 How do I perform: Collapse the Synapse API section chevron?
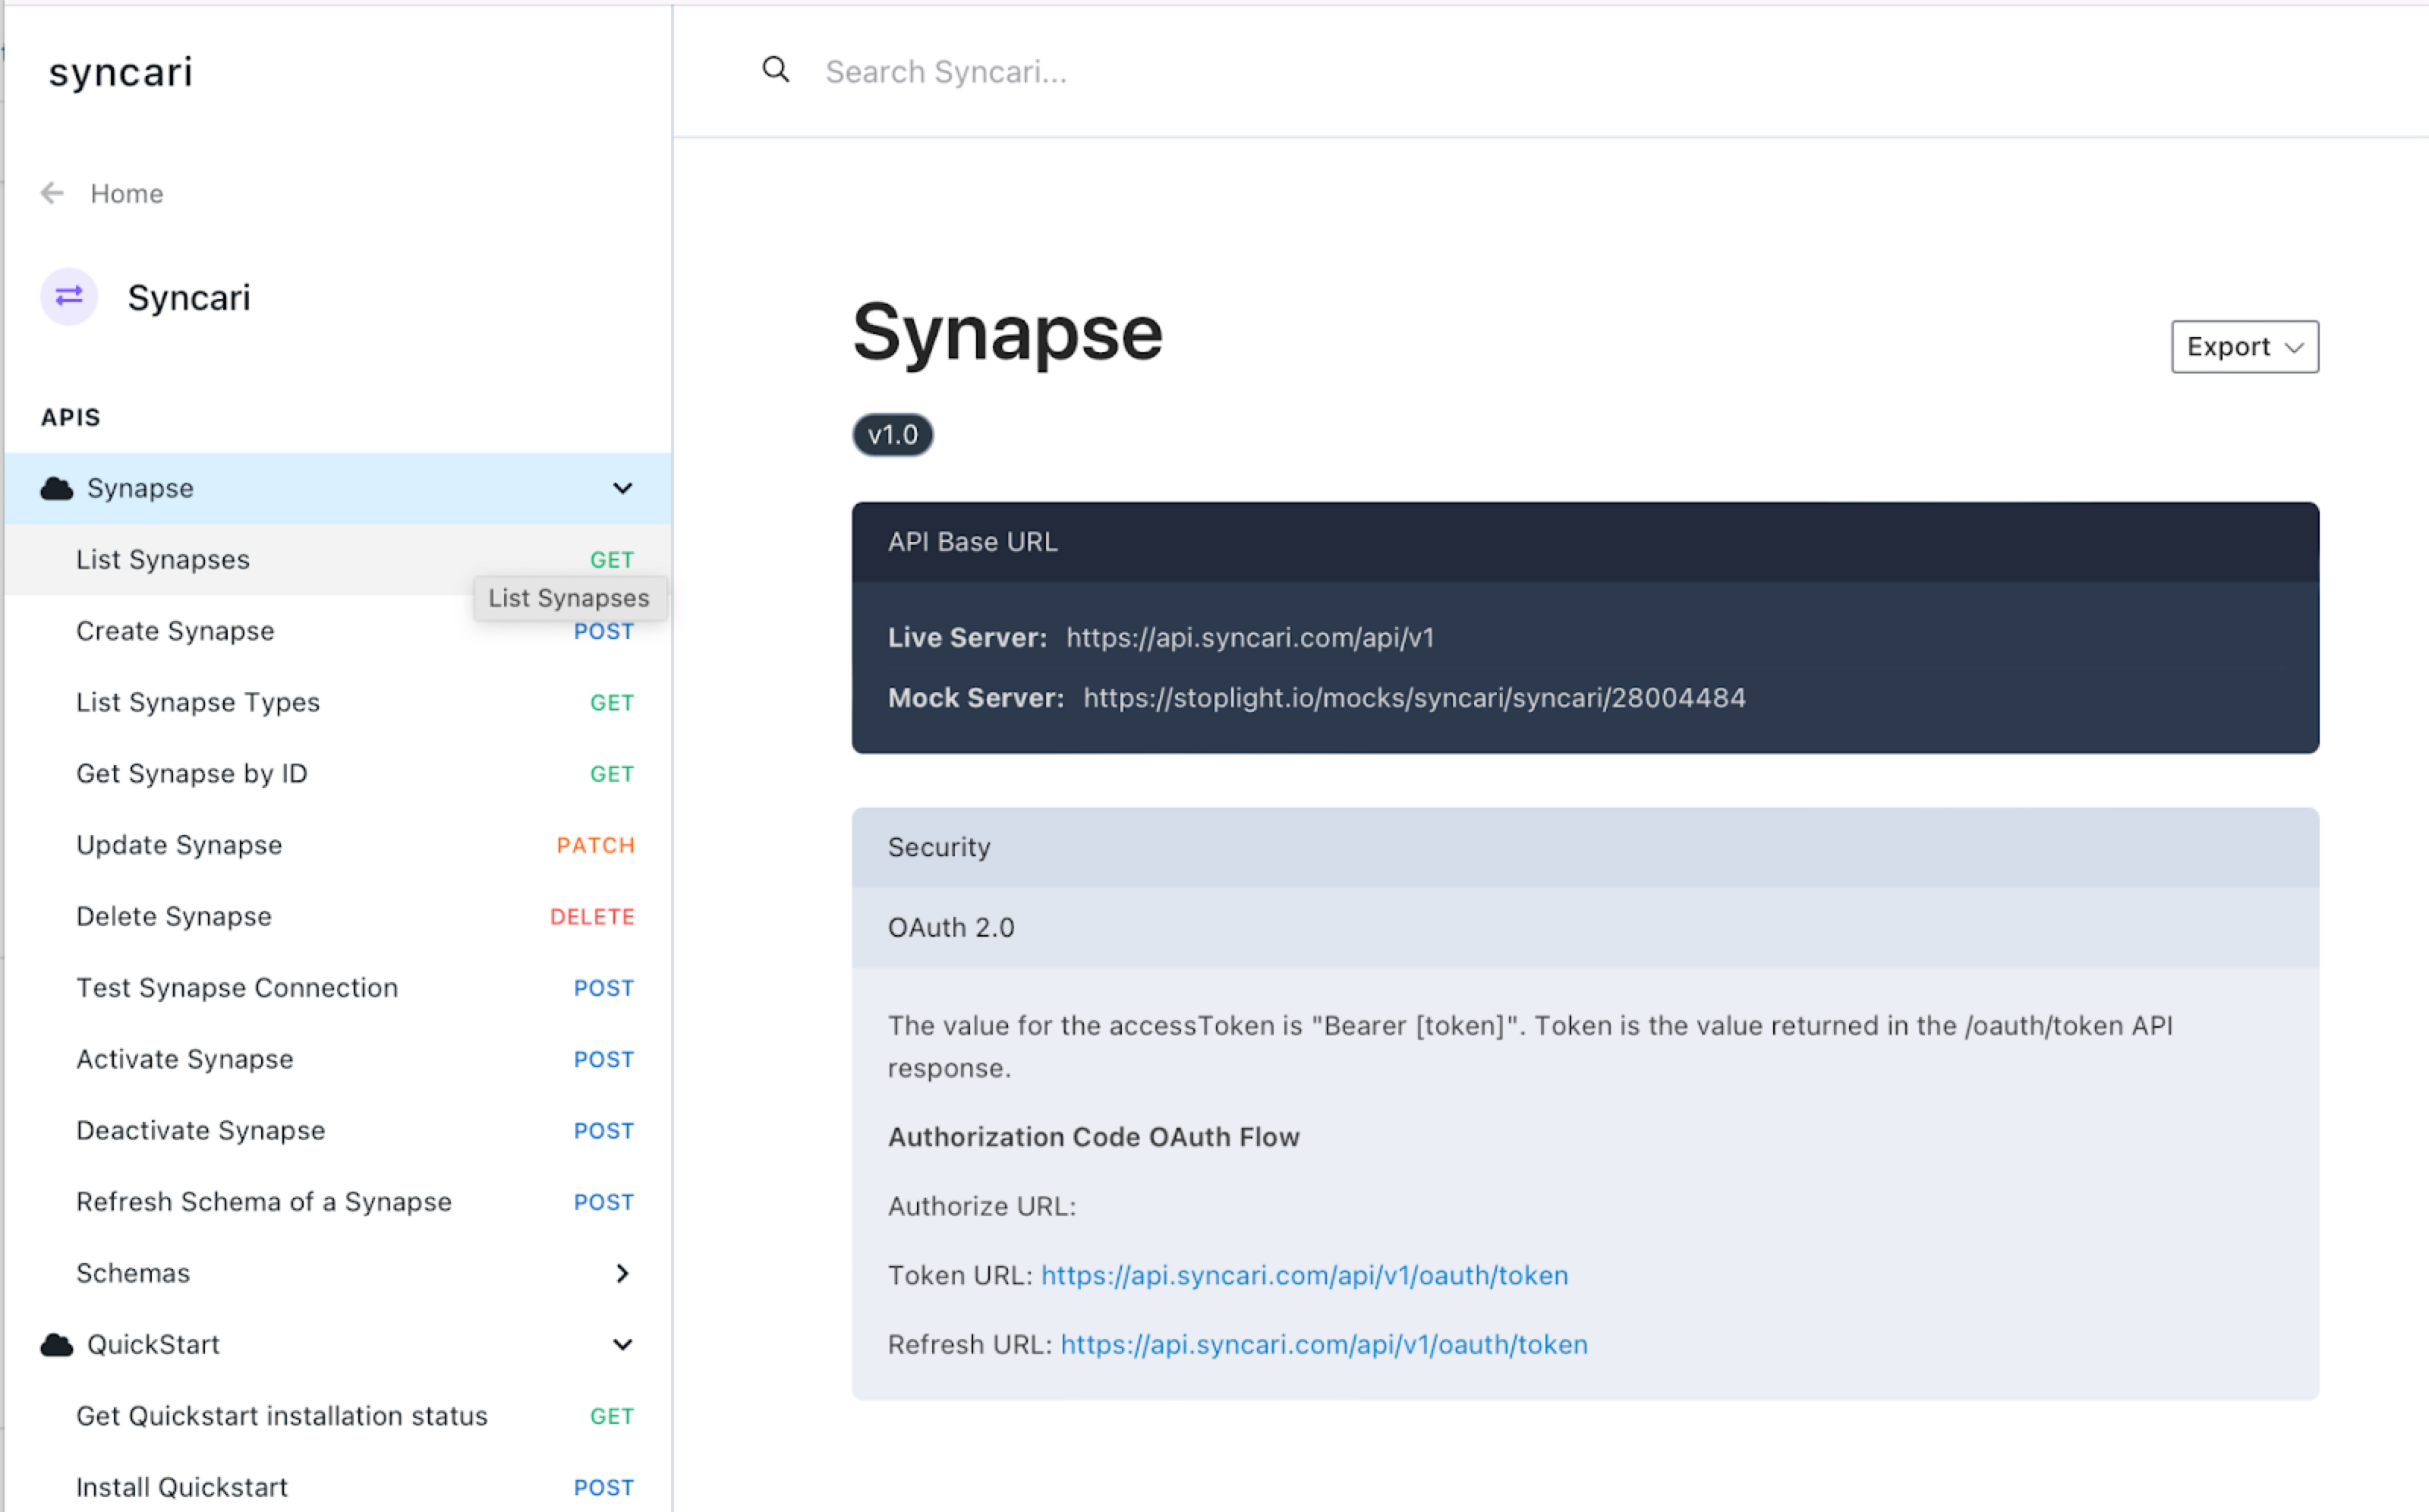point(622,488)
